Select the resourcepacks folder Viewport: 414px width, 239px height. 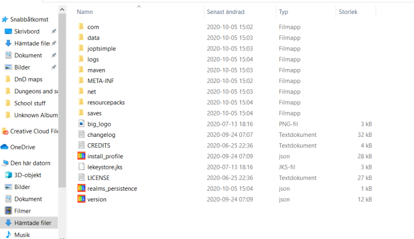106,102
